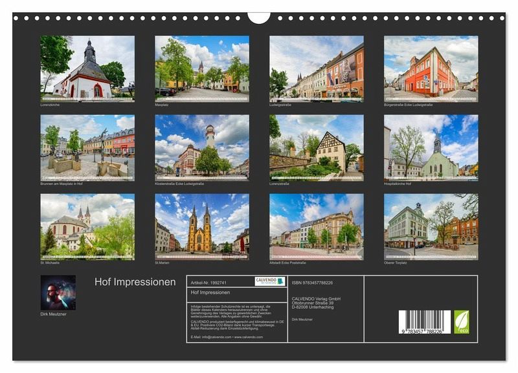This screenshot has height=373, width=518.
Task: Select the Oberer Torplatz photo
Action: coord(431,227)
